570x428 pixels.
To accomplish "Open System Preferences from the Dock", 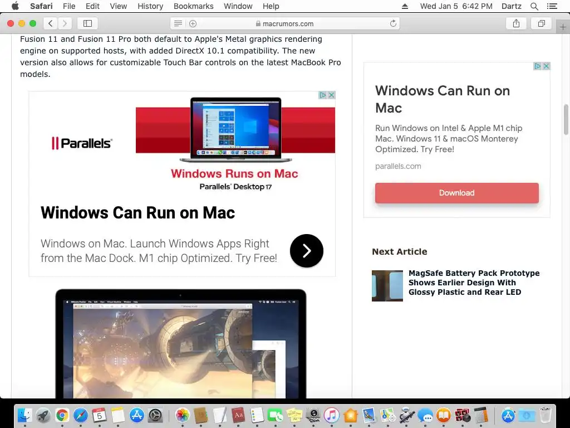I will click(155, 415).
